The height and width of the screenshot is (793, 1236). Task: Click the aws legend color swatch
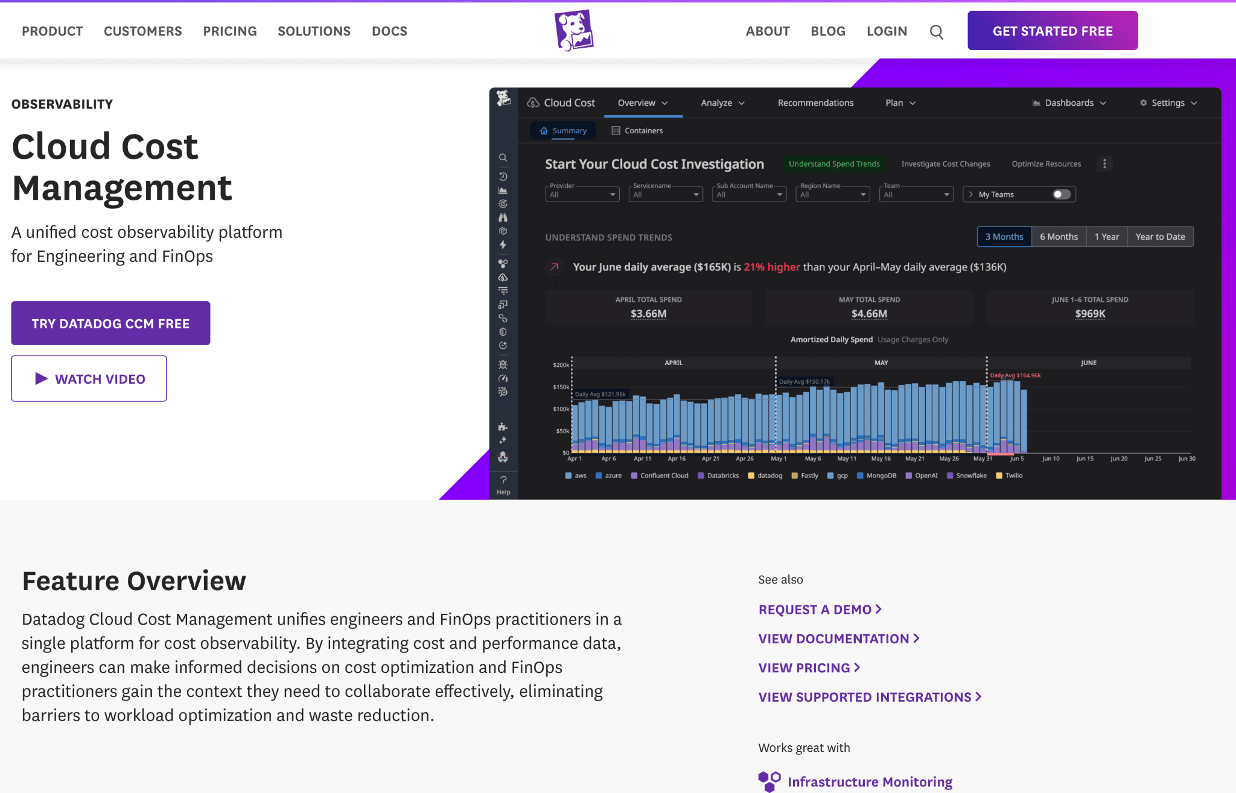569,476
